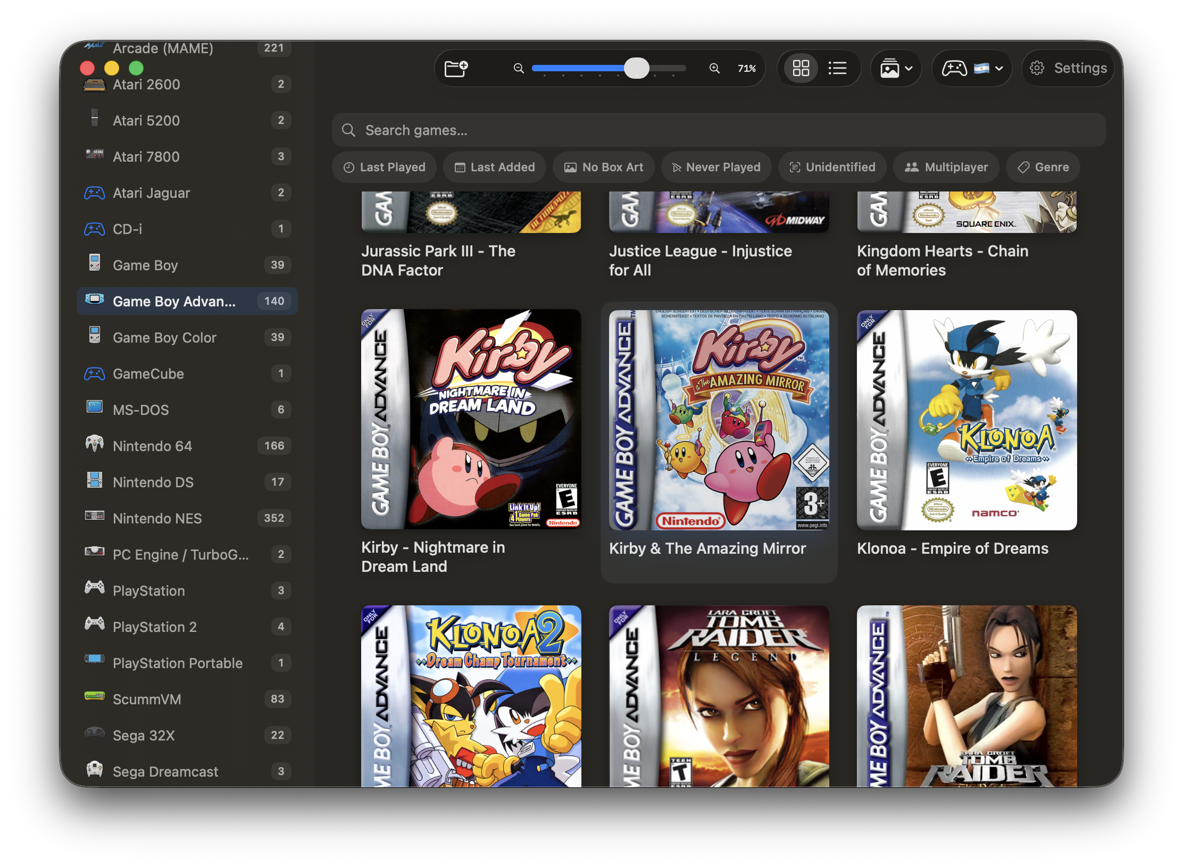Image resolution: width=1183 pixels, height=866 pixels.
Task: Click the title Kirby & The Amazing Mirror
Action: click(x=707, y=548)
